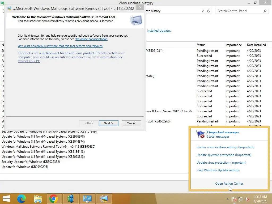Click the search magnifier in Control Panel
Screen dimensions: 272x204
(x=265, y=11)
